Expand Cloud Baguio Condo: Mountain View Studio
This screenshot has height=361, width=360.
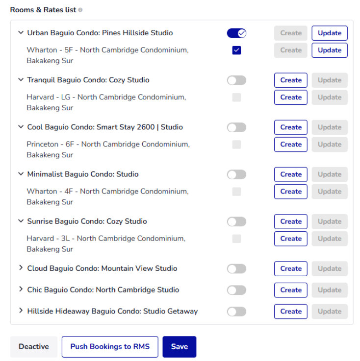[21, 267]
